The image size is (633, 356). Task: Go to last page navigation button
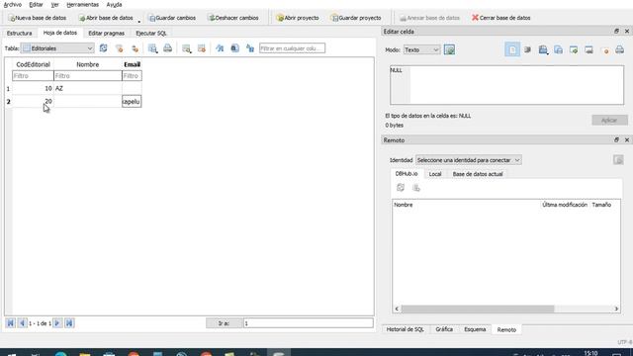pyautogui.click(x=69, y=323)
